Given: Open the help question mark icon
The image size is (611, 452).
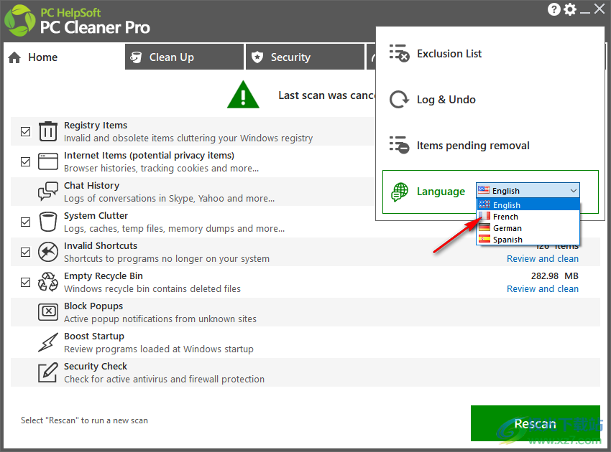Looking at the screenshot, I should [x=553, y=9].
